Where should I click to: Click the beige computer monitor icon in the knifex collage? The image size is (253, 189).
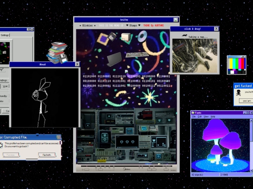point(126,37)
